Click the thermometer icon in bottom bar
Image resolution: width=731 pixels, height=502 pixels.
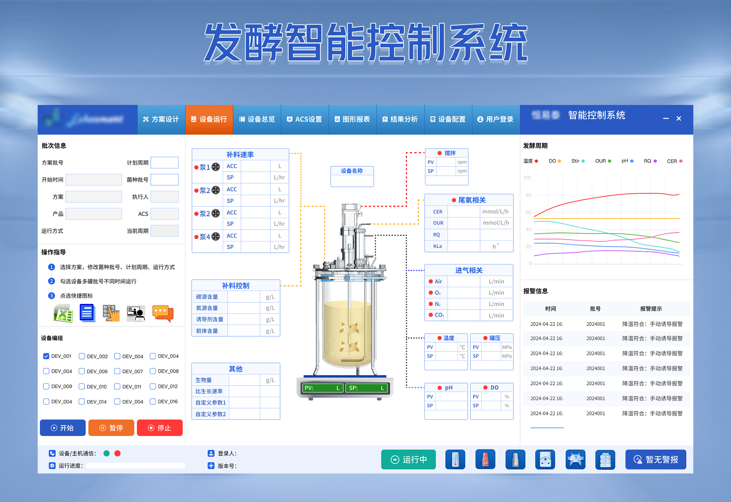click(x=455, y=459)
